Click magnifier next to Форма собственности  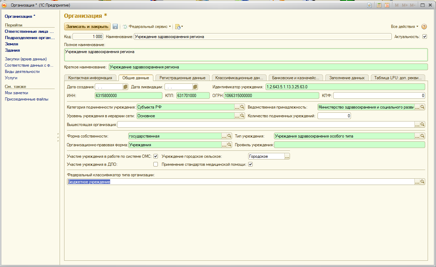[230, 136]
